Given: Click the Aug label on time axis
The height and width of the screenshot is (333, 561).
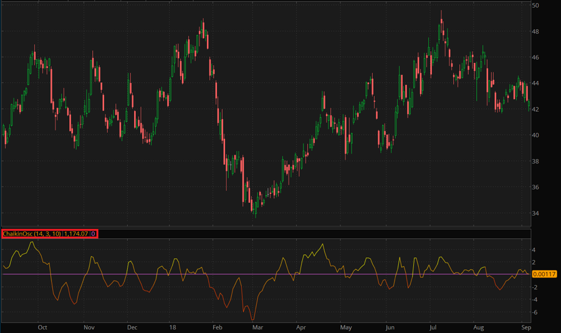Looking at the screenshot, I should (x=479, y=327).
